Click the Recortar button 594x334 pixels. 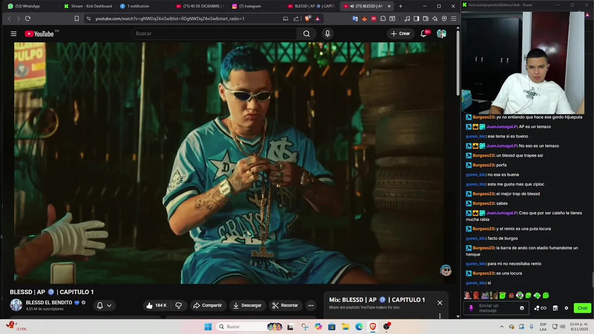pos(285,305)
